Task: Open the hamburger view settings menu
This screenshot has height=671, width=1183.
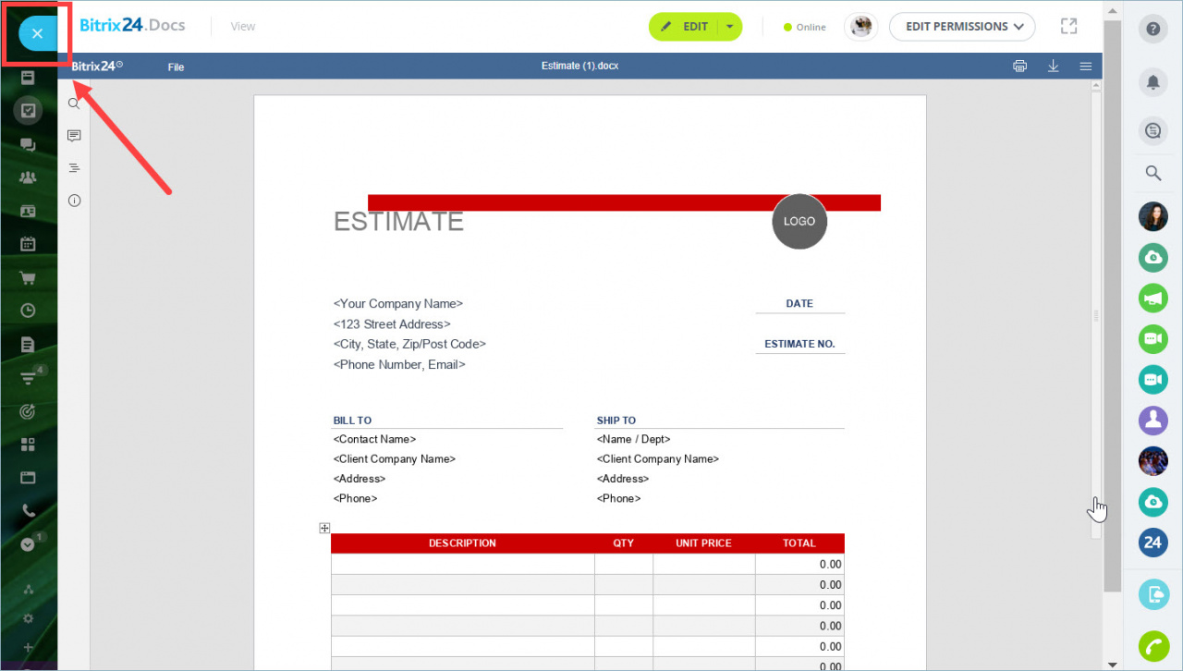Action: (x=1086, y=67)
